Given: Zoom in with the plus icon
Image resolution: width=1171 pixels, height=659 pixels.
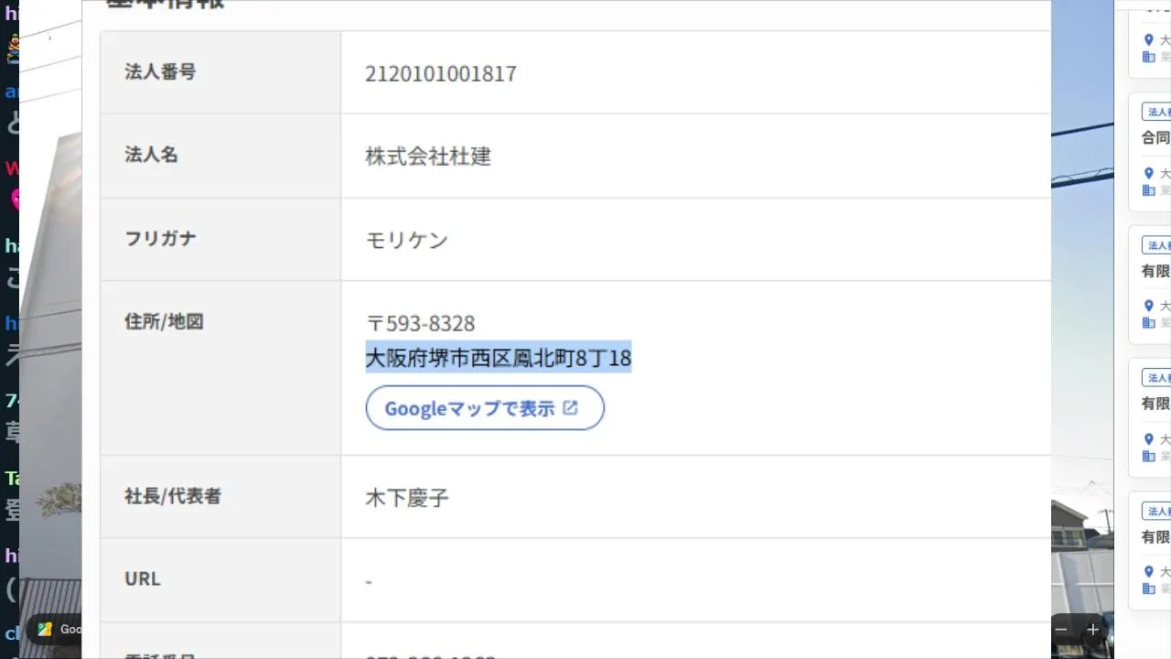Looking at the screenshot, I should click(x=1092, y=630).
